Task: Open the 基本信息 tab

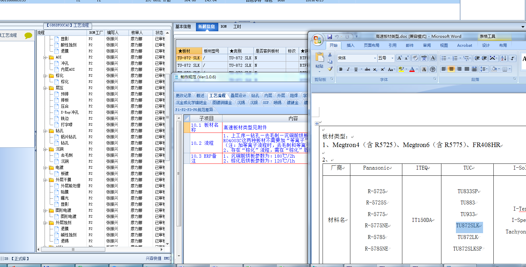Action: pos(183,27)
